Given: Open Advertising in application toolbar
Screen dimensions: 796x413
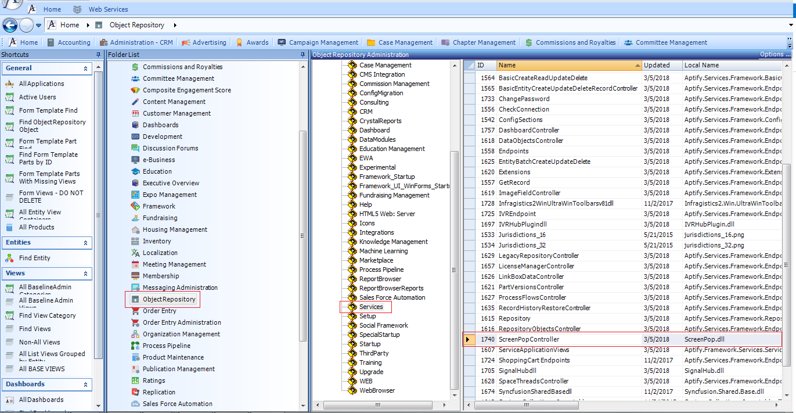Looking at the screenshot, I should [x=204, y=42].
